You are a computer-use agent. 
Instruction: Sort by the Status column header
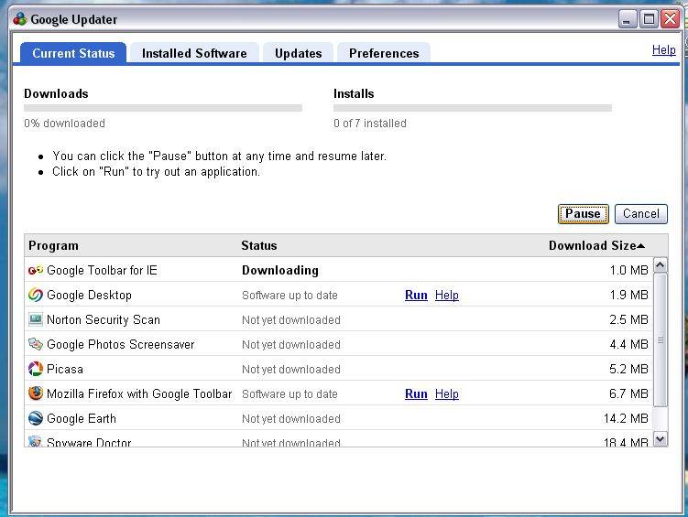[259, 245]
